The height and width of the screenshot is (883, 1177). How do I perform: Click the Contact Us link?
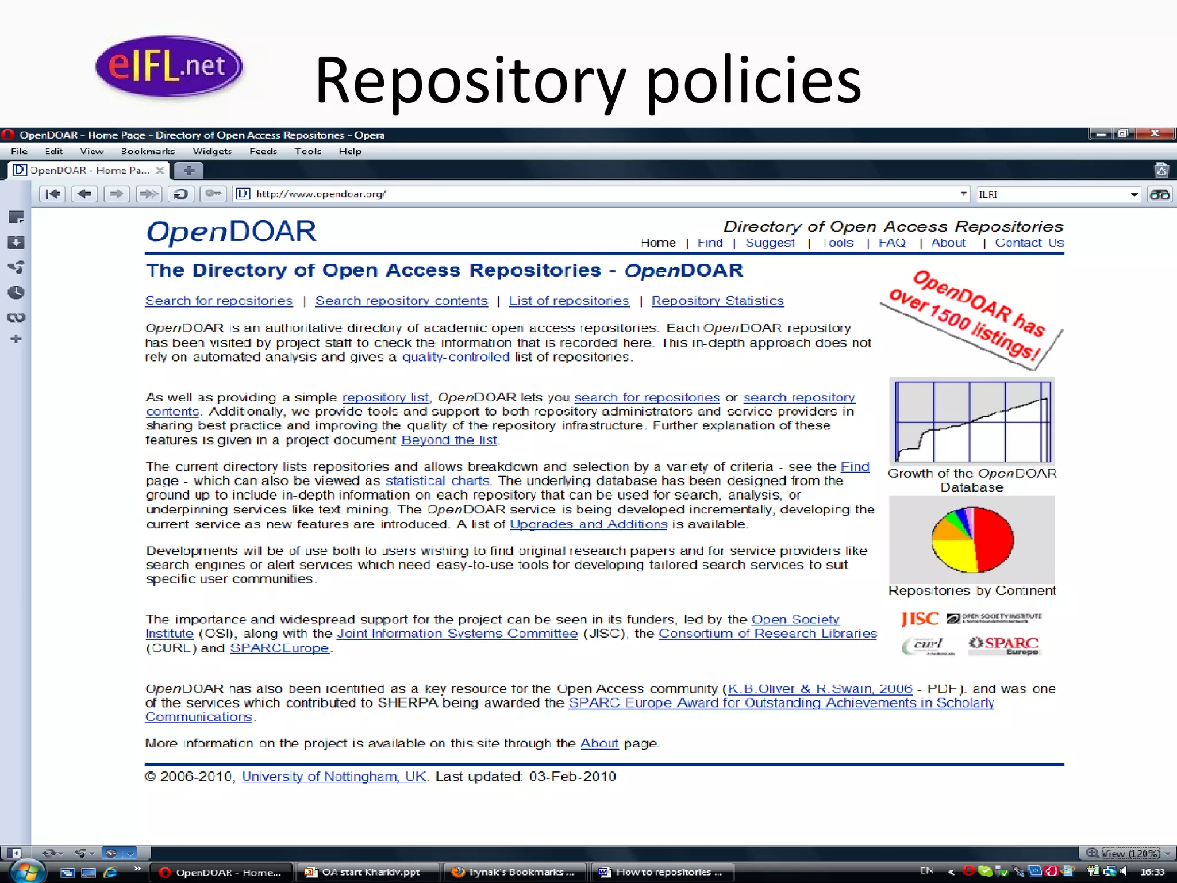click(1030, 243)
